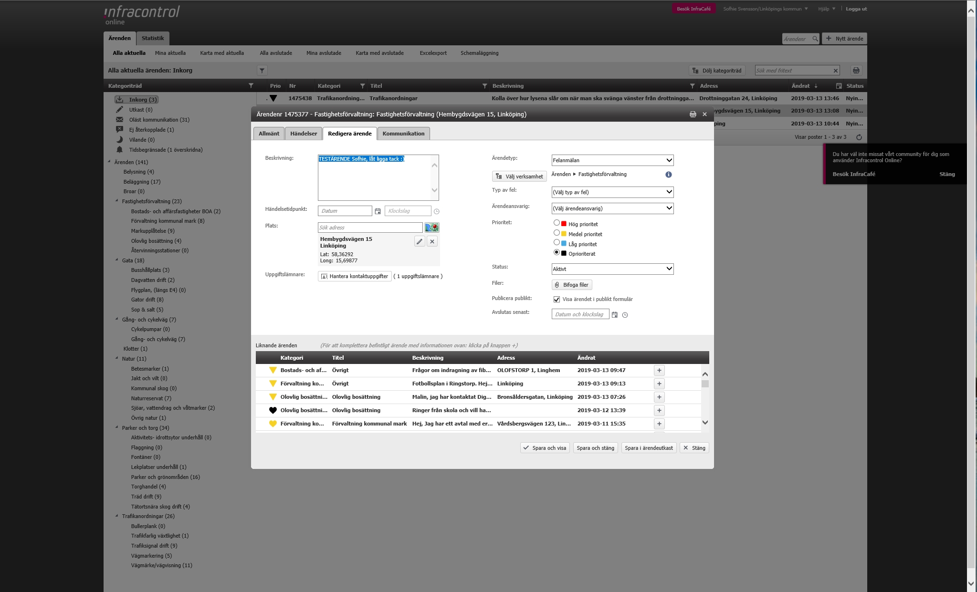Expand the Status Aktivt dropdown

coord(612,269)
